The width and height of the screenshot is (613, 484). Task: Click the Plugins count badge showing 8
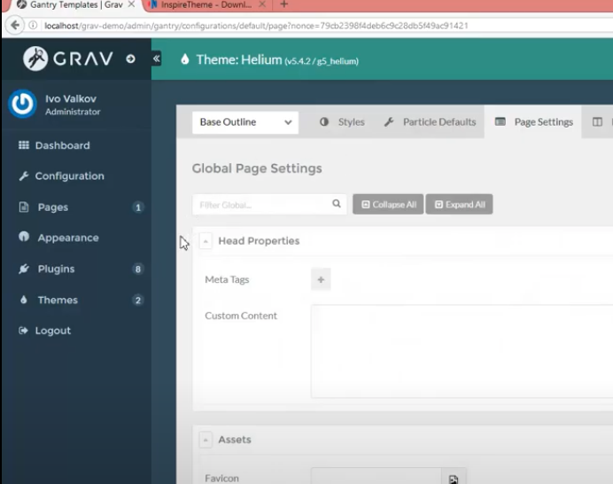coord(137,269)
